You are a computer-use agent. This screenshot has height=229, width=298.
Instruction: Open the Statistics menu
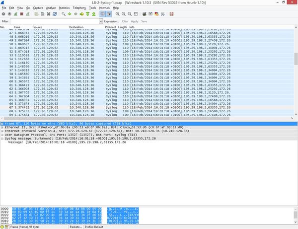64,8
